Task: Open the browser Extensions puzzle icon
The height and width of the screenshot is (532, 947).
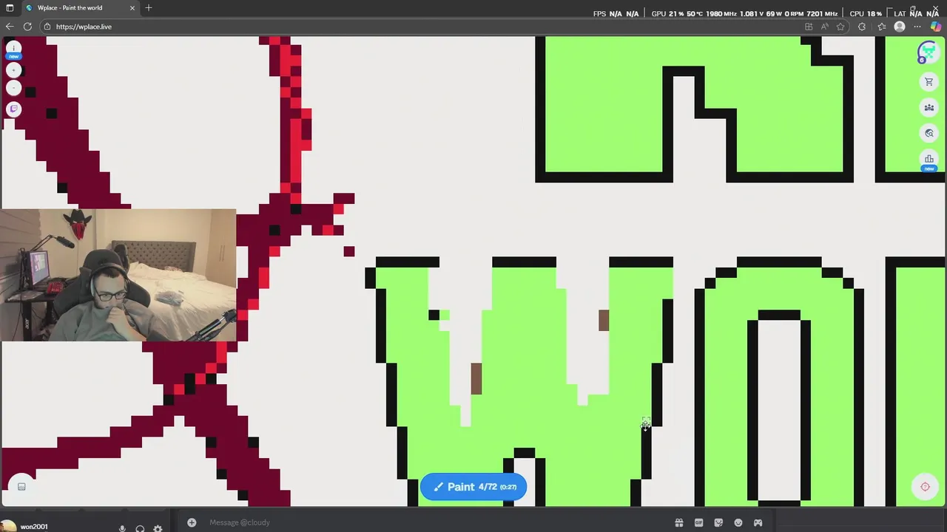Action: 862,27
